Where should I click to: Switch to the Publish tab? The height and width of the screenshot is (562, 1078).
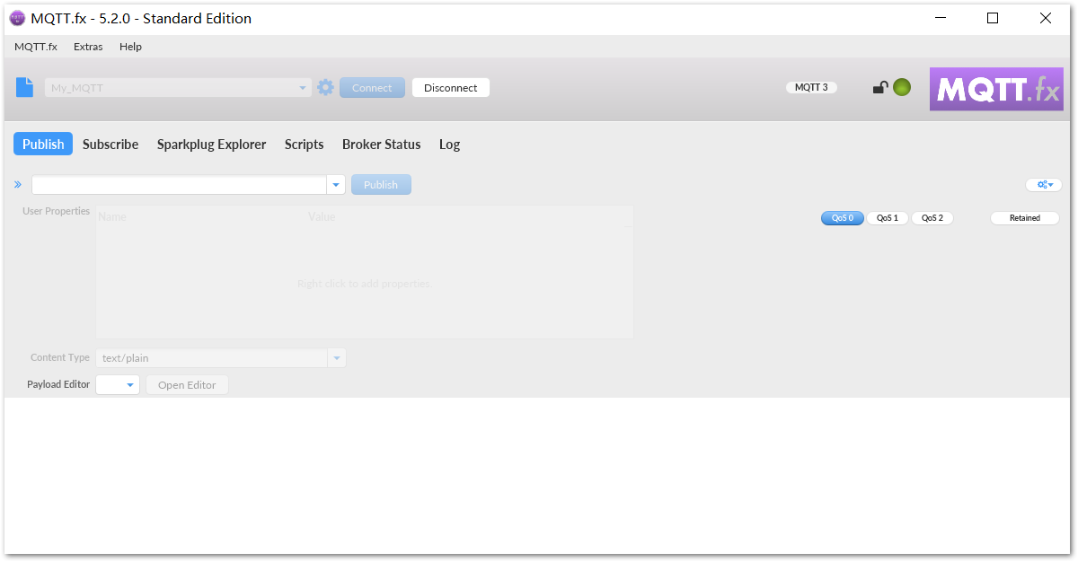pos(43,144)
